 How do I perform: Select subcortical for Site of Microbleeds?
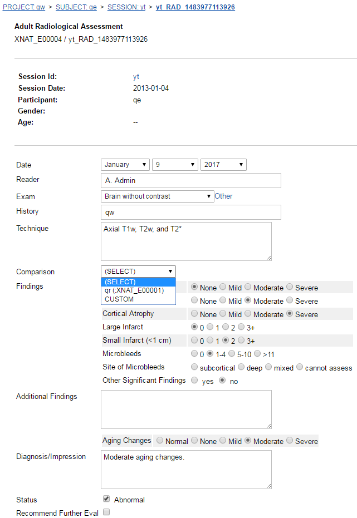(x=194, y=367)
